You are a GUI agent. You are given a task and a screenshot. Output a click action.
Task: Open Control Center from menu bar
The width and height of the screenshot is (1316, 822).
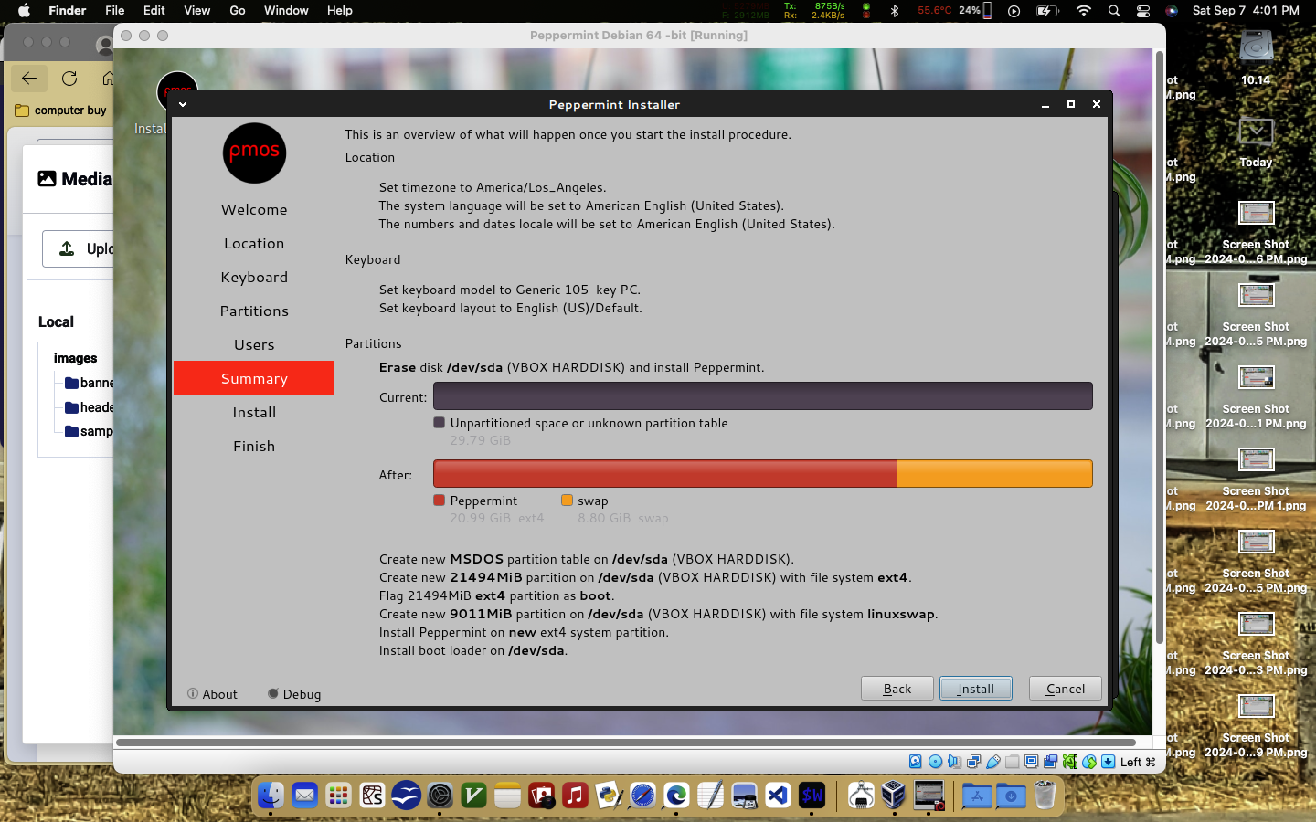point(1143,11)
